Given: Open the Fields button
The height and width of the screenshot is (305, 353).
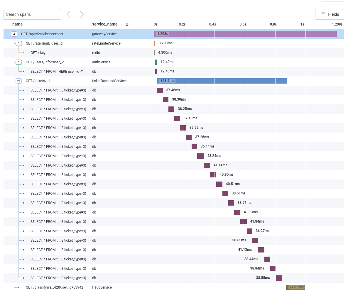Looking at the screenshot, I should click(330, 14).
